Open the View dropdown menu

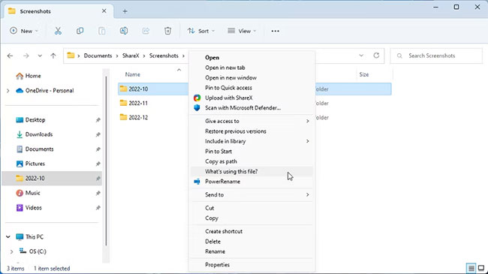[242, 31]
